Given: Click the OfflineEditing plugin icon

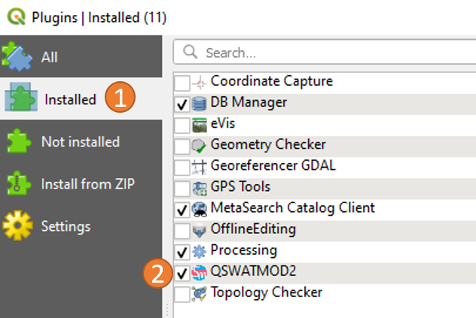Looking at the screenshot, I should click(x=199, y=230).
